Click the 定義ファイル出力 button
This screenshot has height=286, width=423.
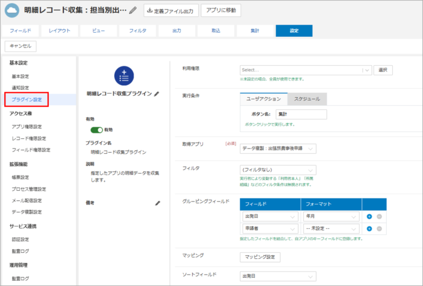171,10
